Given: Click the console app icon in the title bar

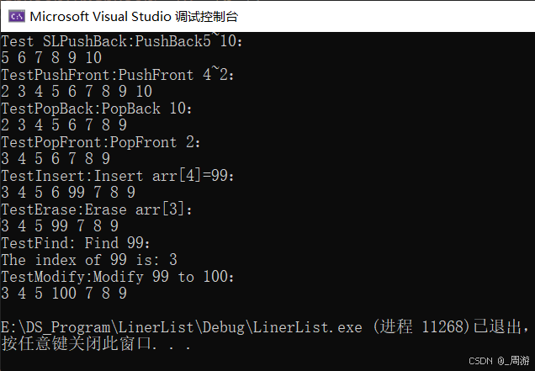Looking at the screenshot, I should click(x=16, y=16).
